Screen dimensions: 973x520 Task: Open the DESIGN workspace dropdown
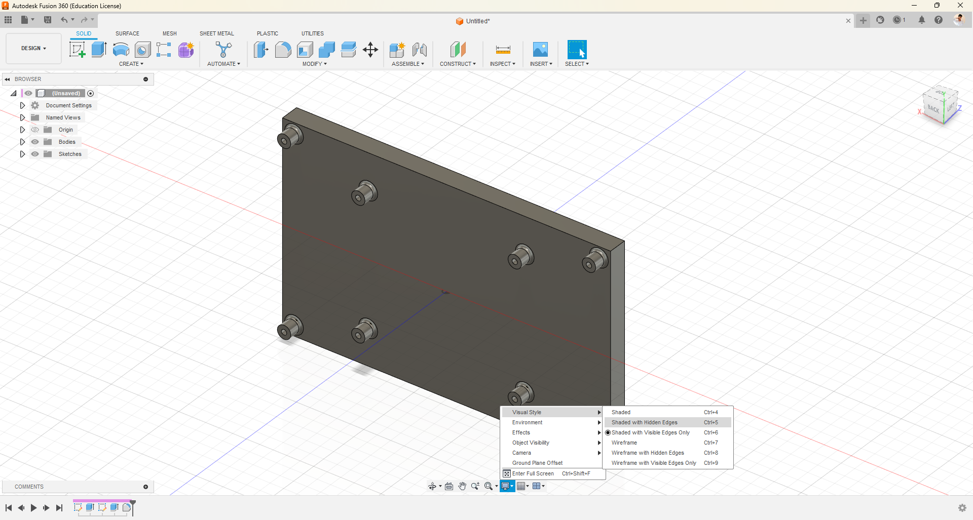[33, 49]
